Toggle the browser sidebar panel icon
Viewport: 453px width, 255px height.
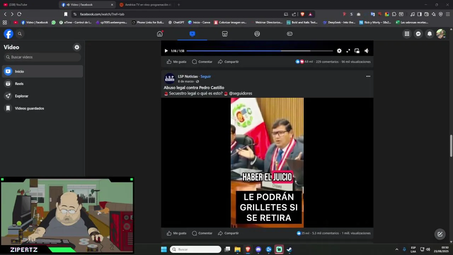(x=419, y=14)
